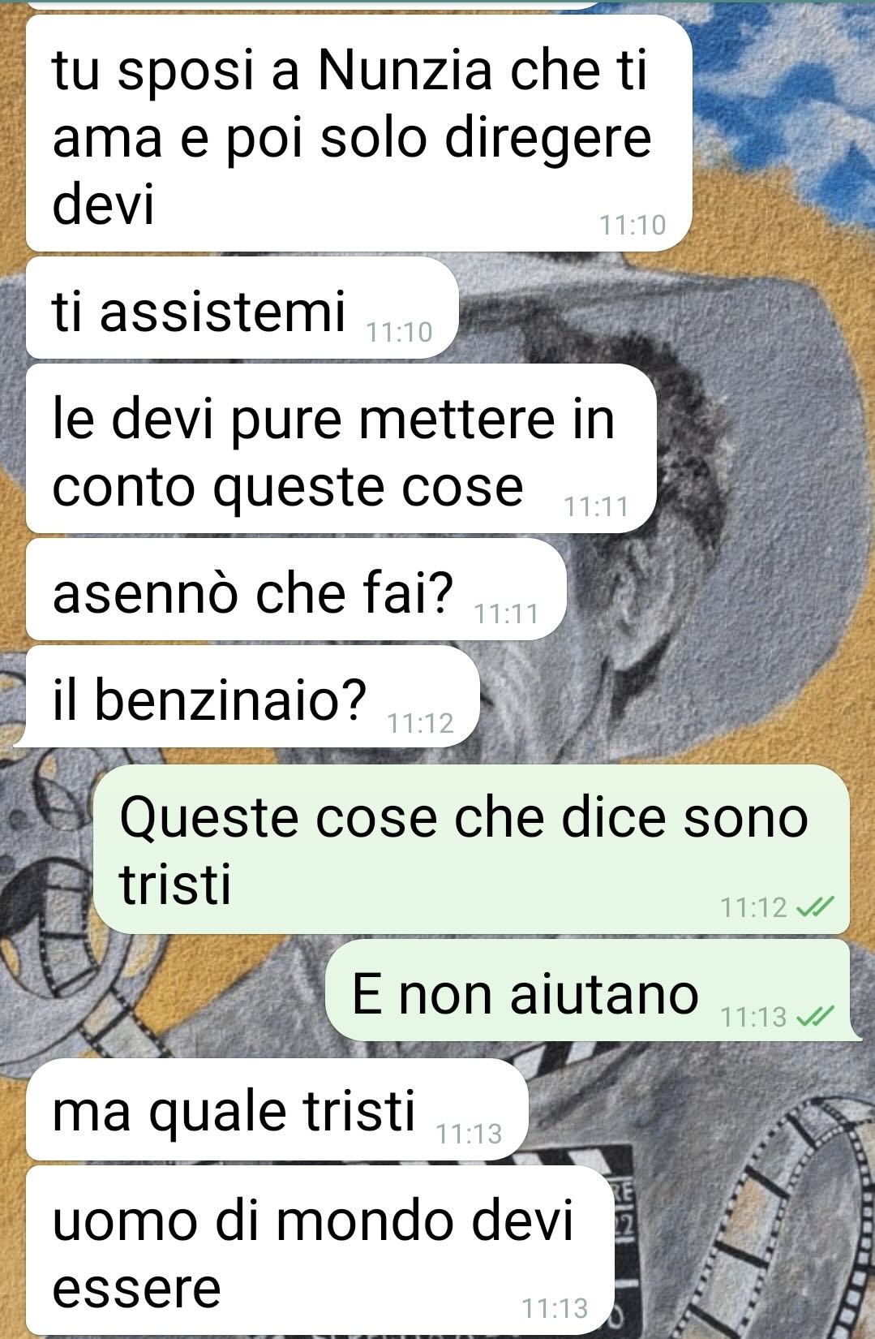Click the 11:12 timestamp on 'il benzinaio?'

420,722
